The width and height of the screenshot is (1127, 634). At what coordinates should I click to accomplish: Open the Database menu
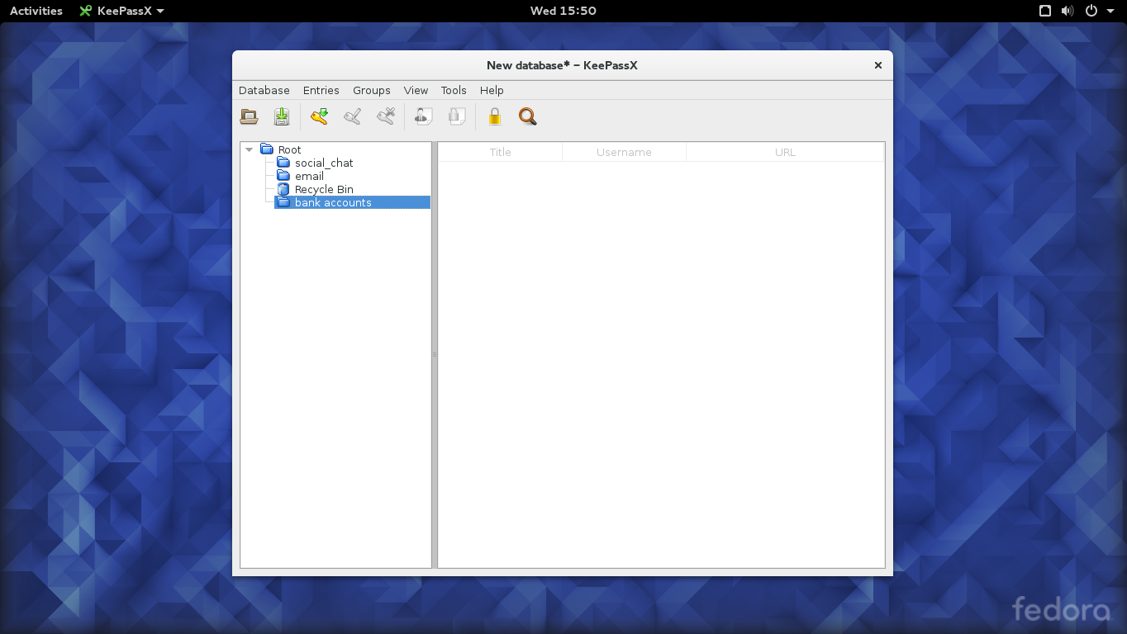click(x=264, y=91)
